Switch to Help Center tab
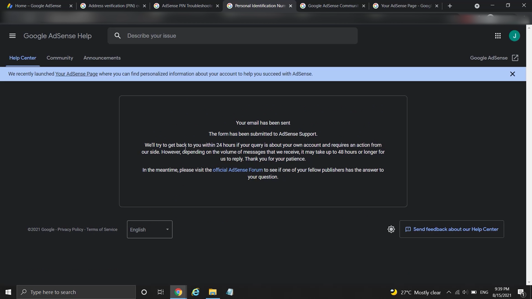 [x=23, y=58]
